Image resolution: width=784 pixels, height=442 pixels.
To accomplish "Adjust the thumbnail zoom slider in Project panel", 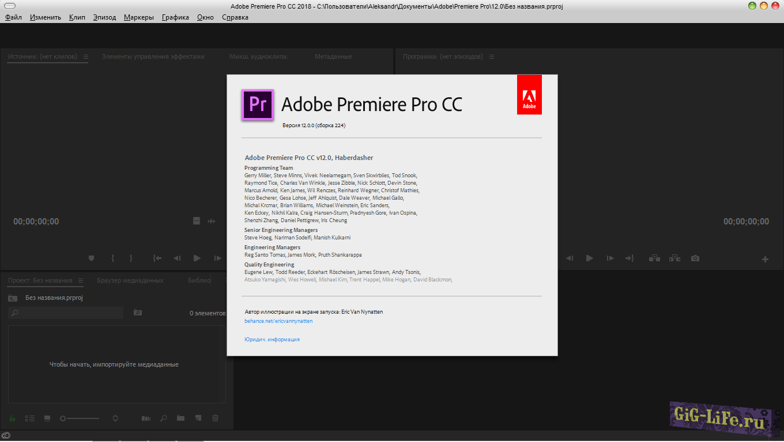I will pos(63,418).
